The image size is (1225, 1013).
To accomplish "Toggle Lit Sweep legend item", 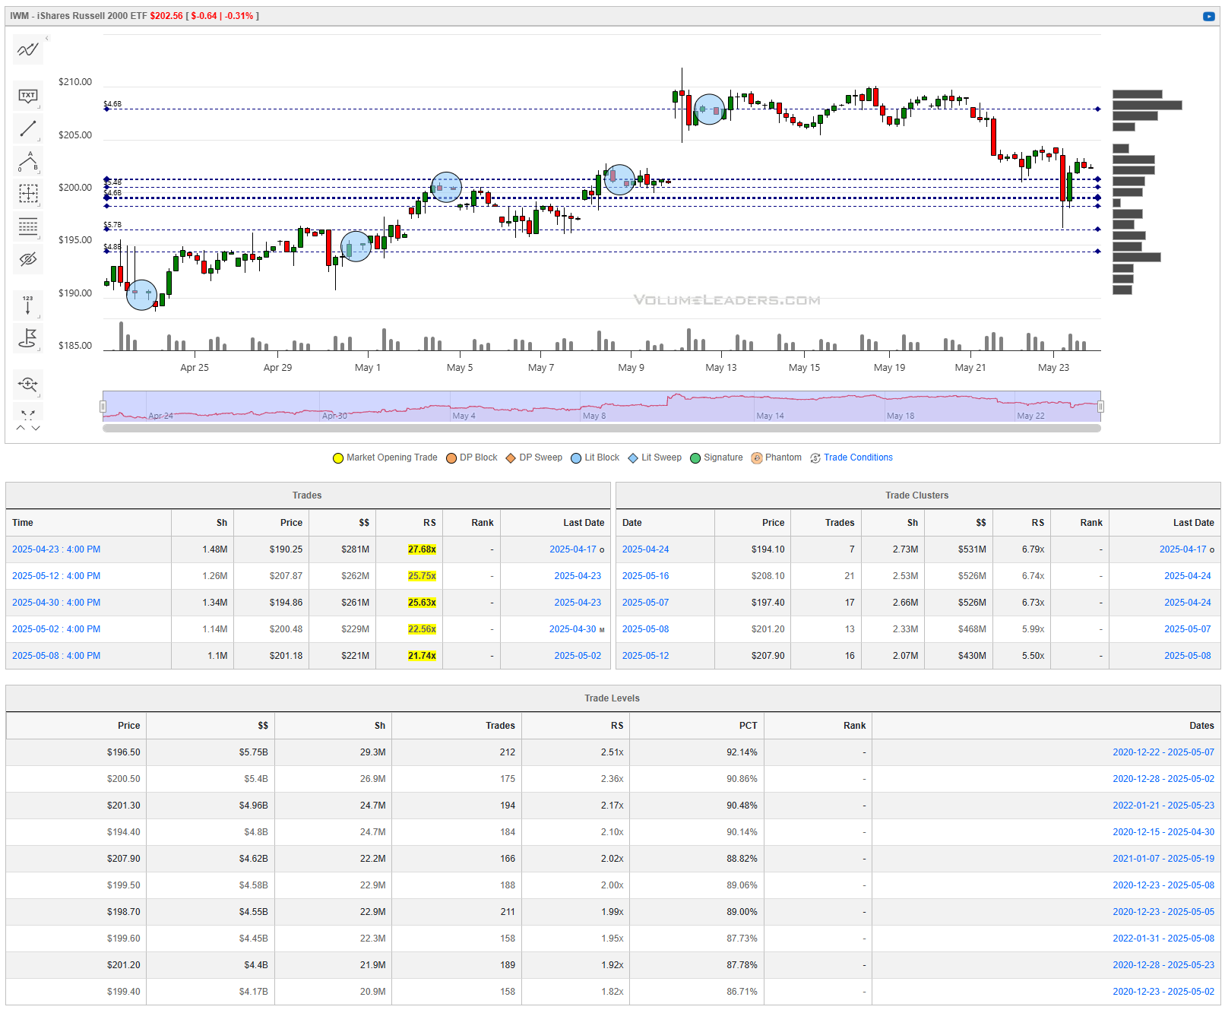I will tap(655, 457).
